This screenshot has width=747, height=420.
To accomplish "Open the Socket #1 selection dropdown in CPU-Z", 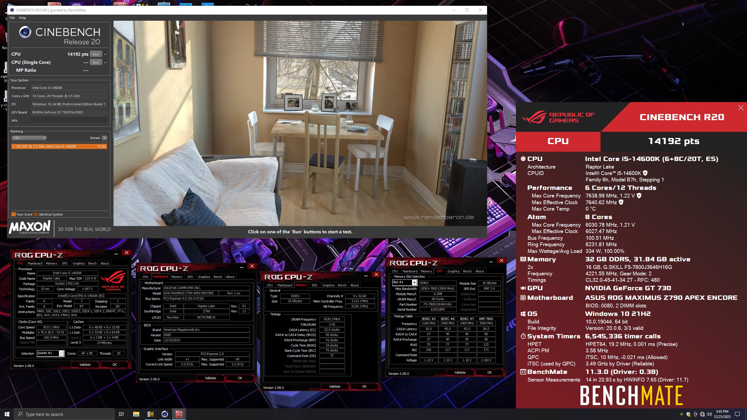I will 50,353.
